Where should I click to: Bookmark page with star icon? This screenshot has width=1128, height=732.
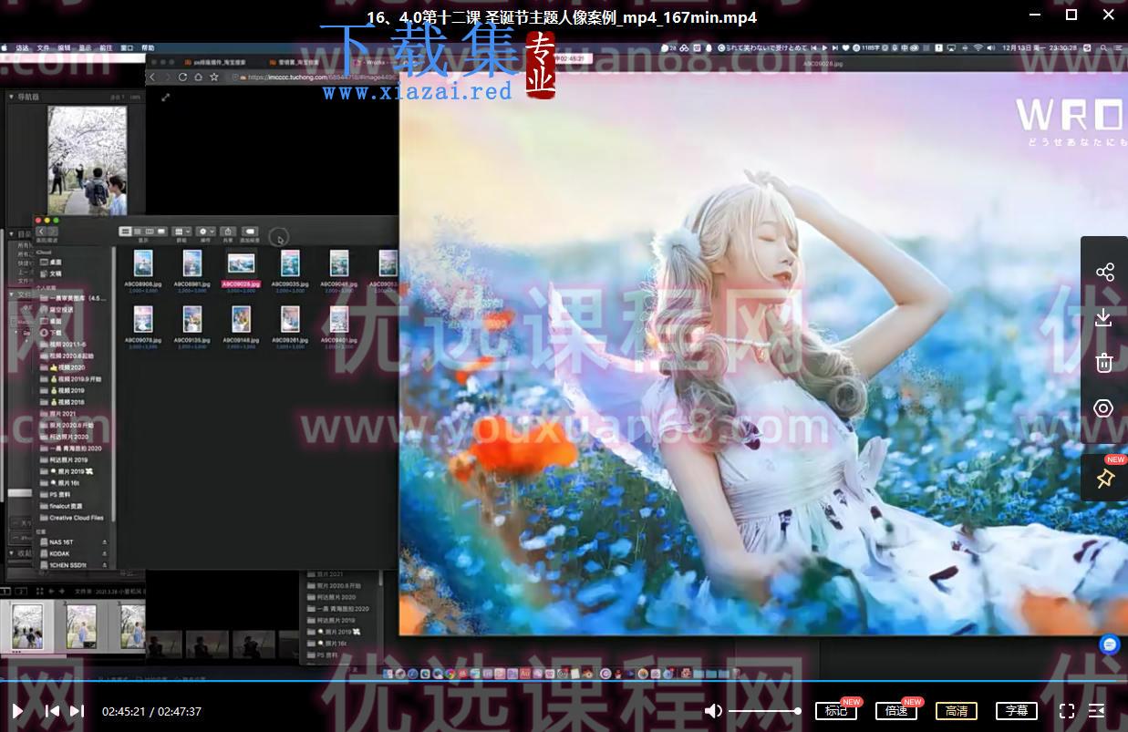tap(213, 77)
